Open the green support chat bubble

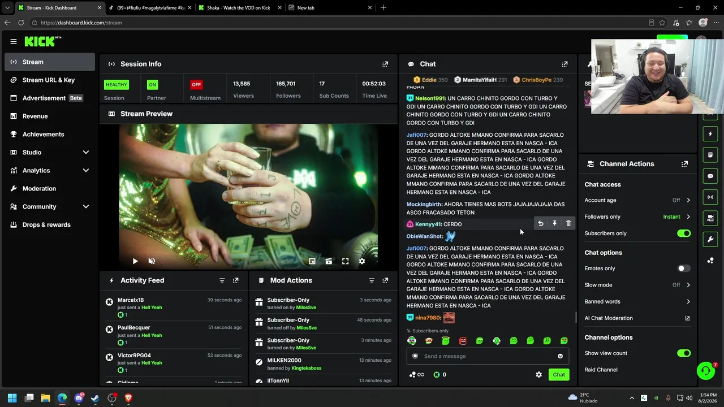pos(706,371)
